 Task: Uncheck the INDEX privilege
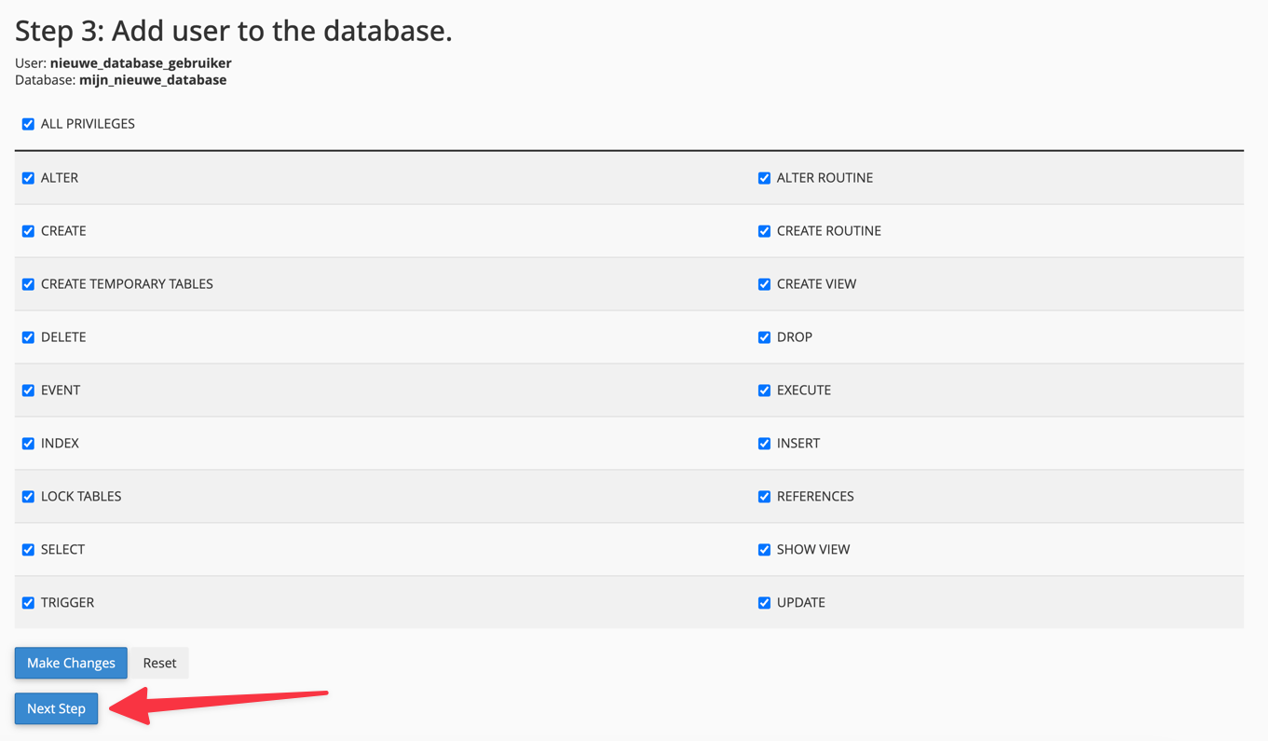coord(28,444)
